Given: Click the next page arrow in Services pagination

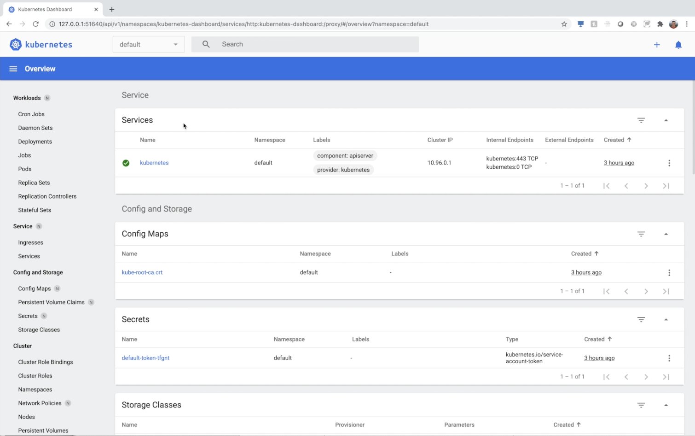Looking at the screenshot, I should (x=646, y=185).
